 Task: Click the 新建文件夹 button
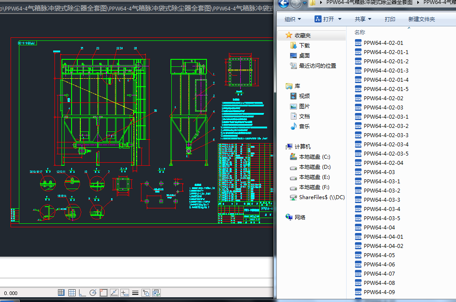pyautogui.click(x=421, y=19)
